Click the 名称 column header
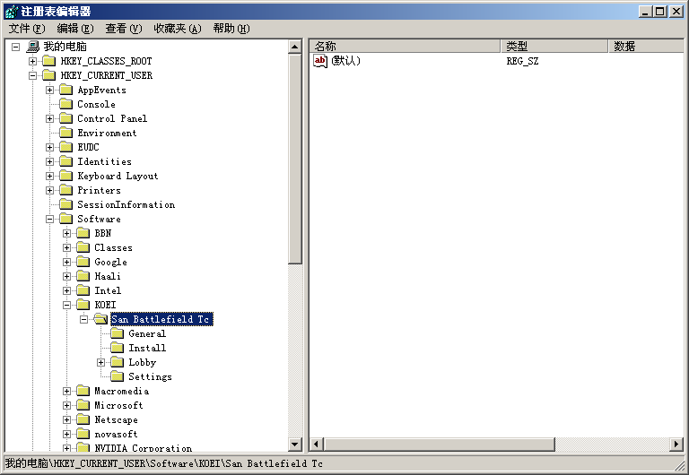The width and height of the screenshot is (689, 475). pos(404,46)
